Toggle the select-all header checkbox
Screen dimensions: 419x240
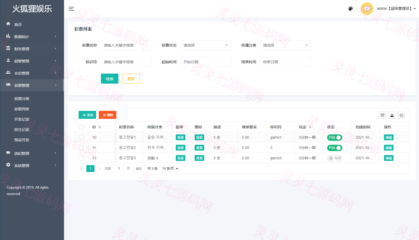pyautogui.click(x=81, y=127)
